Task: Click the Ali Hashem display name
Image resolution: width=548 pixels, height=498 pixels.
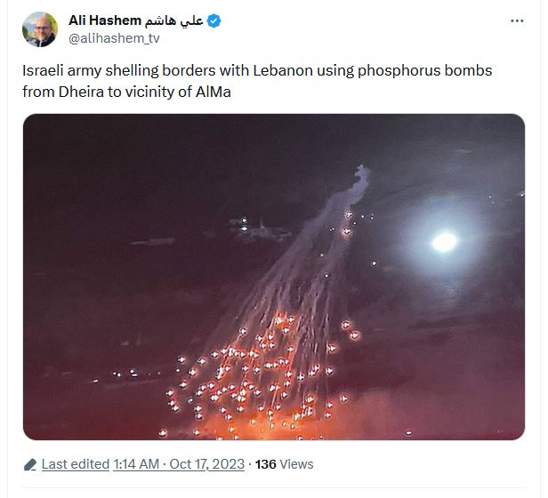Action: click(x=104, y=20)
